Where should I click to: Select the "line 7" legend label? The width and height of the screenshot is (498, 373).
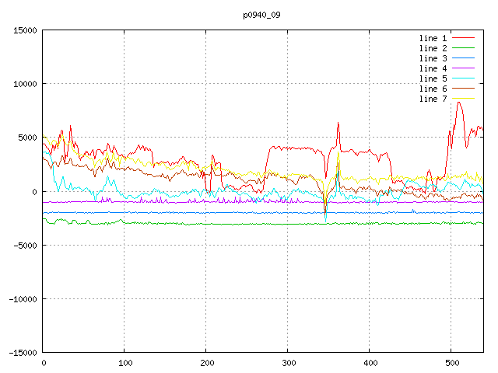[433, 99]
